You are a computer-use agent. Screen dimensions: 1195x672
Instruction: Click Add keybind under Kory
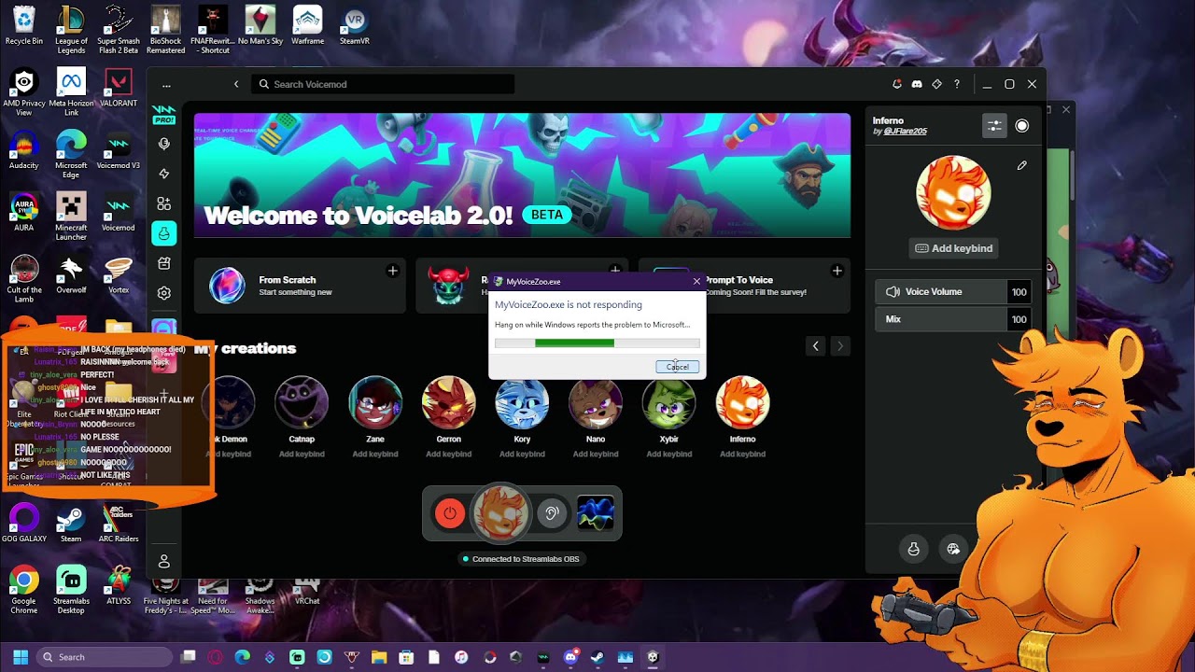pos(522,455)
